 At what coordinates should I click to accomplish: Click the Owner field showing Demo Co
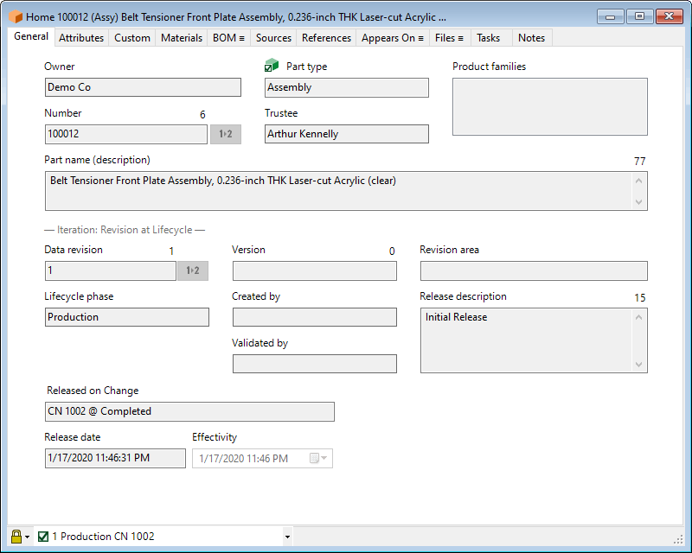143,87
